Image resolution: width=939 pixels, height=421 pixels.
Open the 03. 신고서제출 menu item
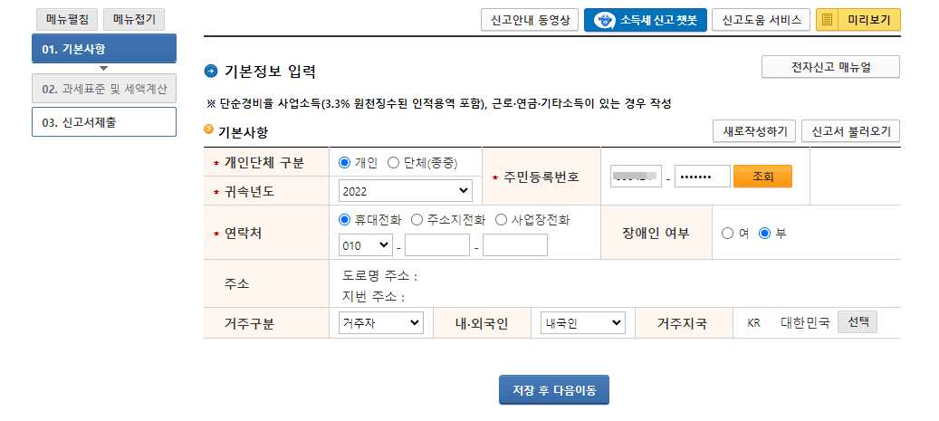point(104,122)
